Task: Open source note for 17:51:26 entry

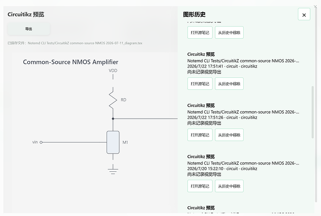Action: pyautogui.click(x=200, y=135)
